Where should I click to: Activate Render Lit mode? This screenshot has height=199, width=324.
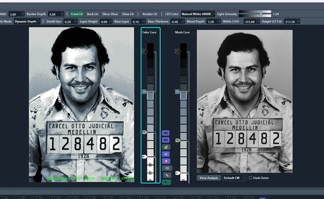click(x=150, y=14)
